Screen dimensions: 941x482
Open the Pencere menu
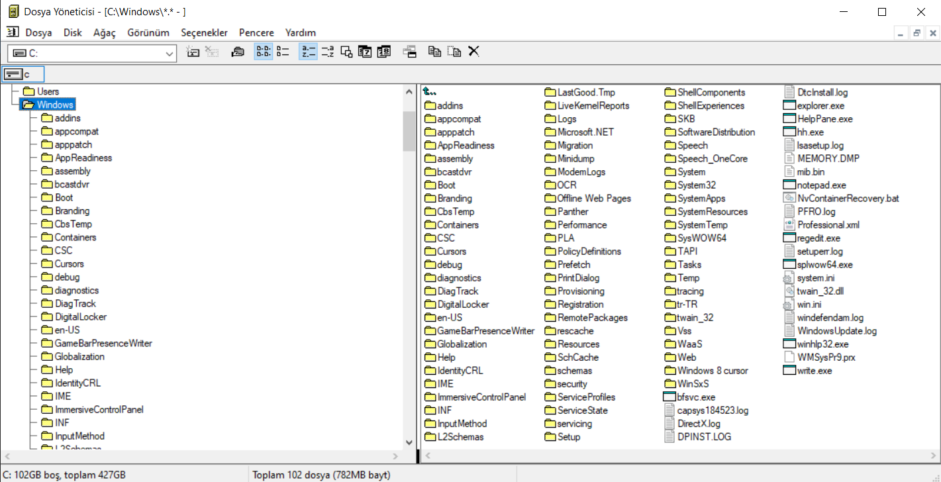tap(256, 32)
